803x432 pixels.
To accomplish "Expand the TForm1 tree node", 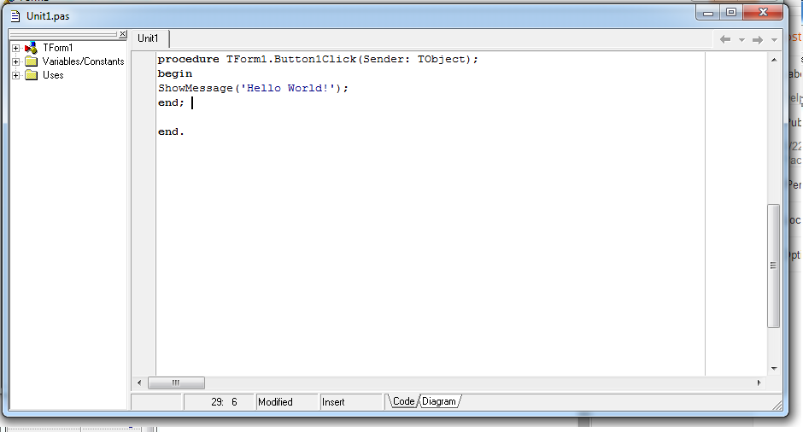I will (x=16, y=48).
